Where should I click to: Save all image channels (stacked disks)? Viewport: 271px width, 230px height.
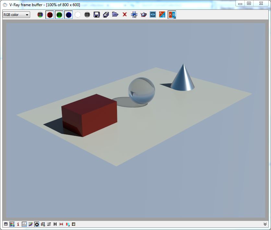(x=106, y=15)
